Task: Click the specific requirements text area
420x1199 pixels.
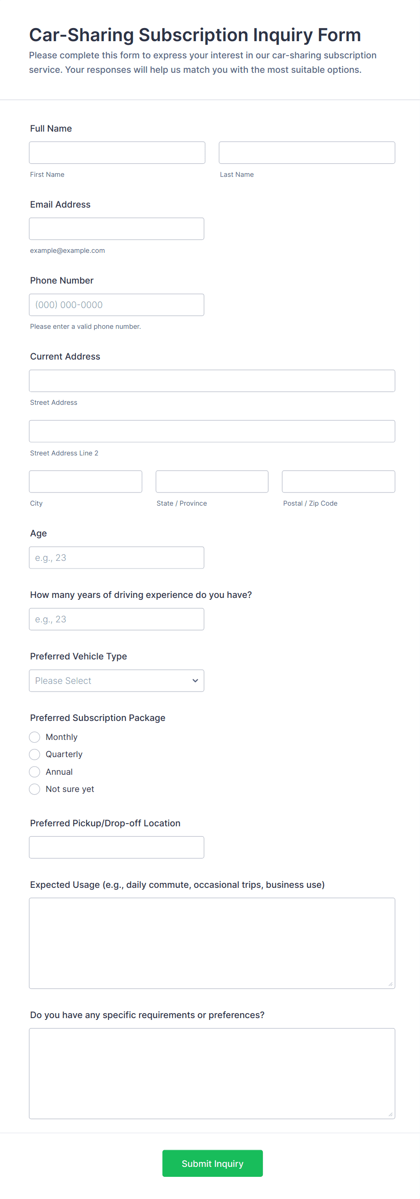Action: coord(212,1073)
